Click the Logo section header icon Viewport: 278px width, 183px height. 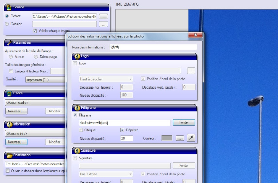77,56
